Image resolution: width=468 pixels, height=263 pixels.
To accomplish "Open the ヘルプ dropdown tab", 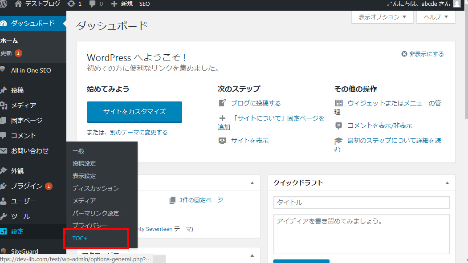I will pos(435,17).
